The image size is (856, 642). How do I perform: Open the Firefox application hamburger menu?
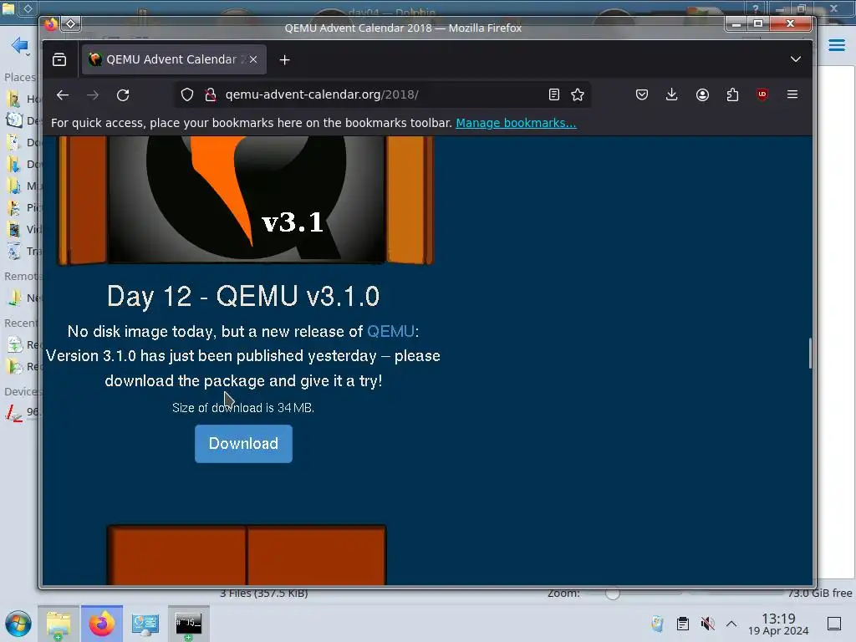[792, 94]
